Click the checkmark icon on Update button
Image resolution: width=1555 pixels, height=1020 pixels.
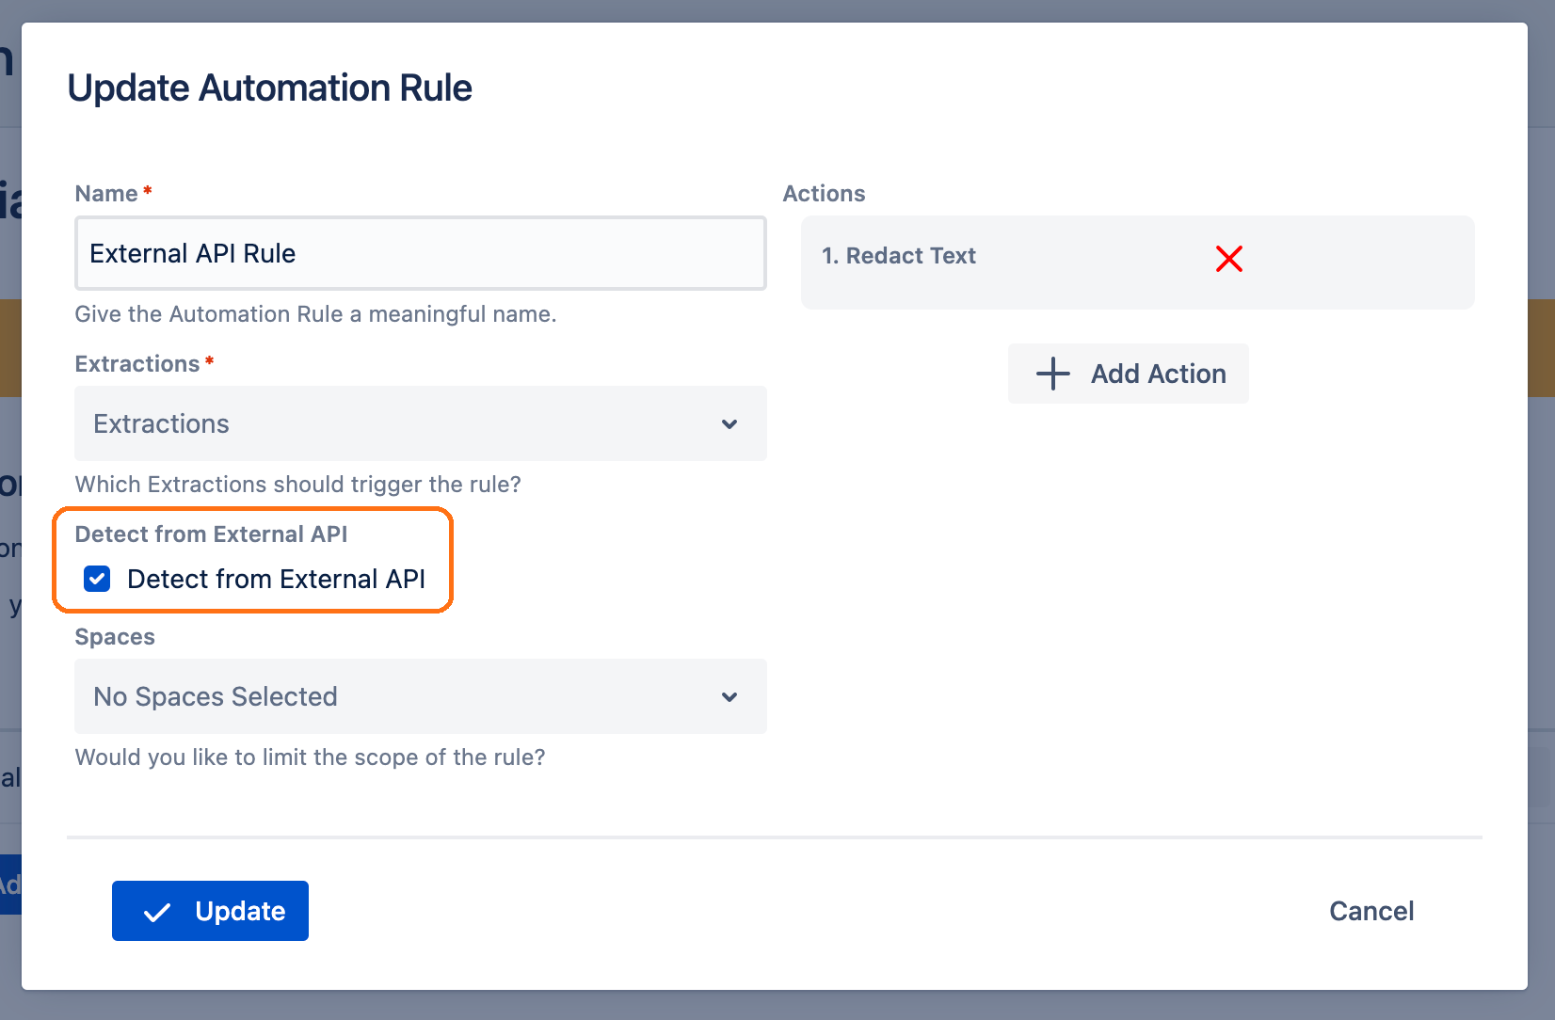click(x=156, y=912)
